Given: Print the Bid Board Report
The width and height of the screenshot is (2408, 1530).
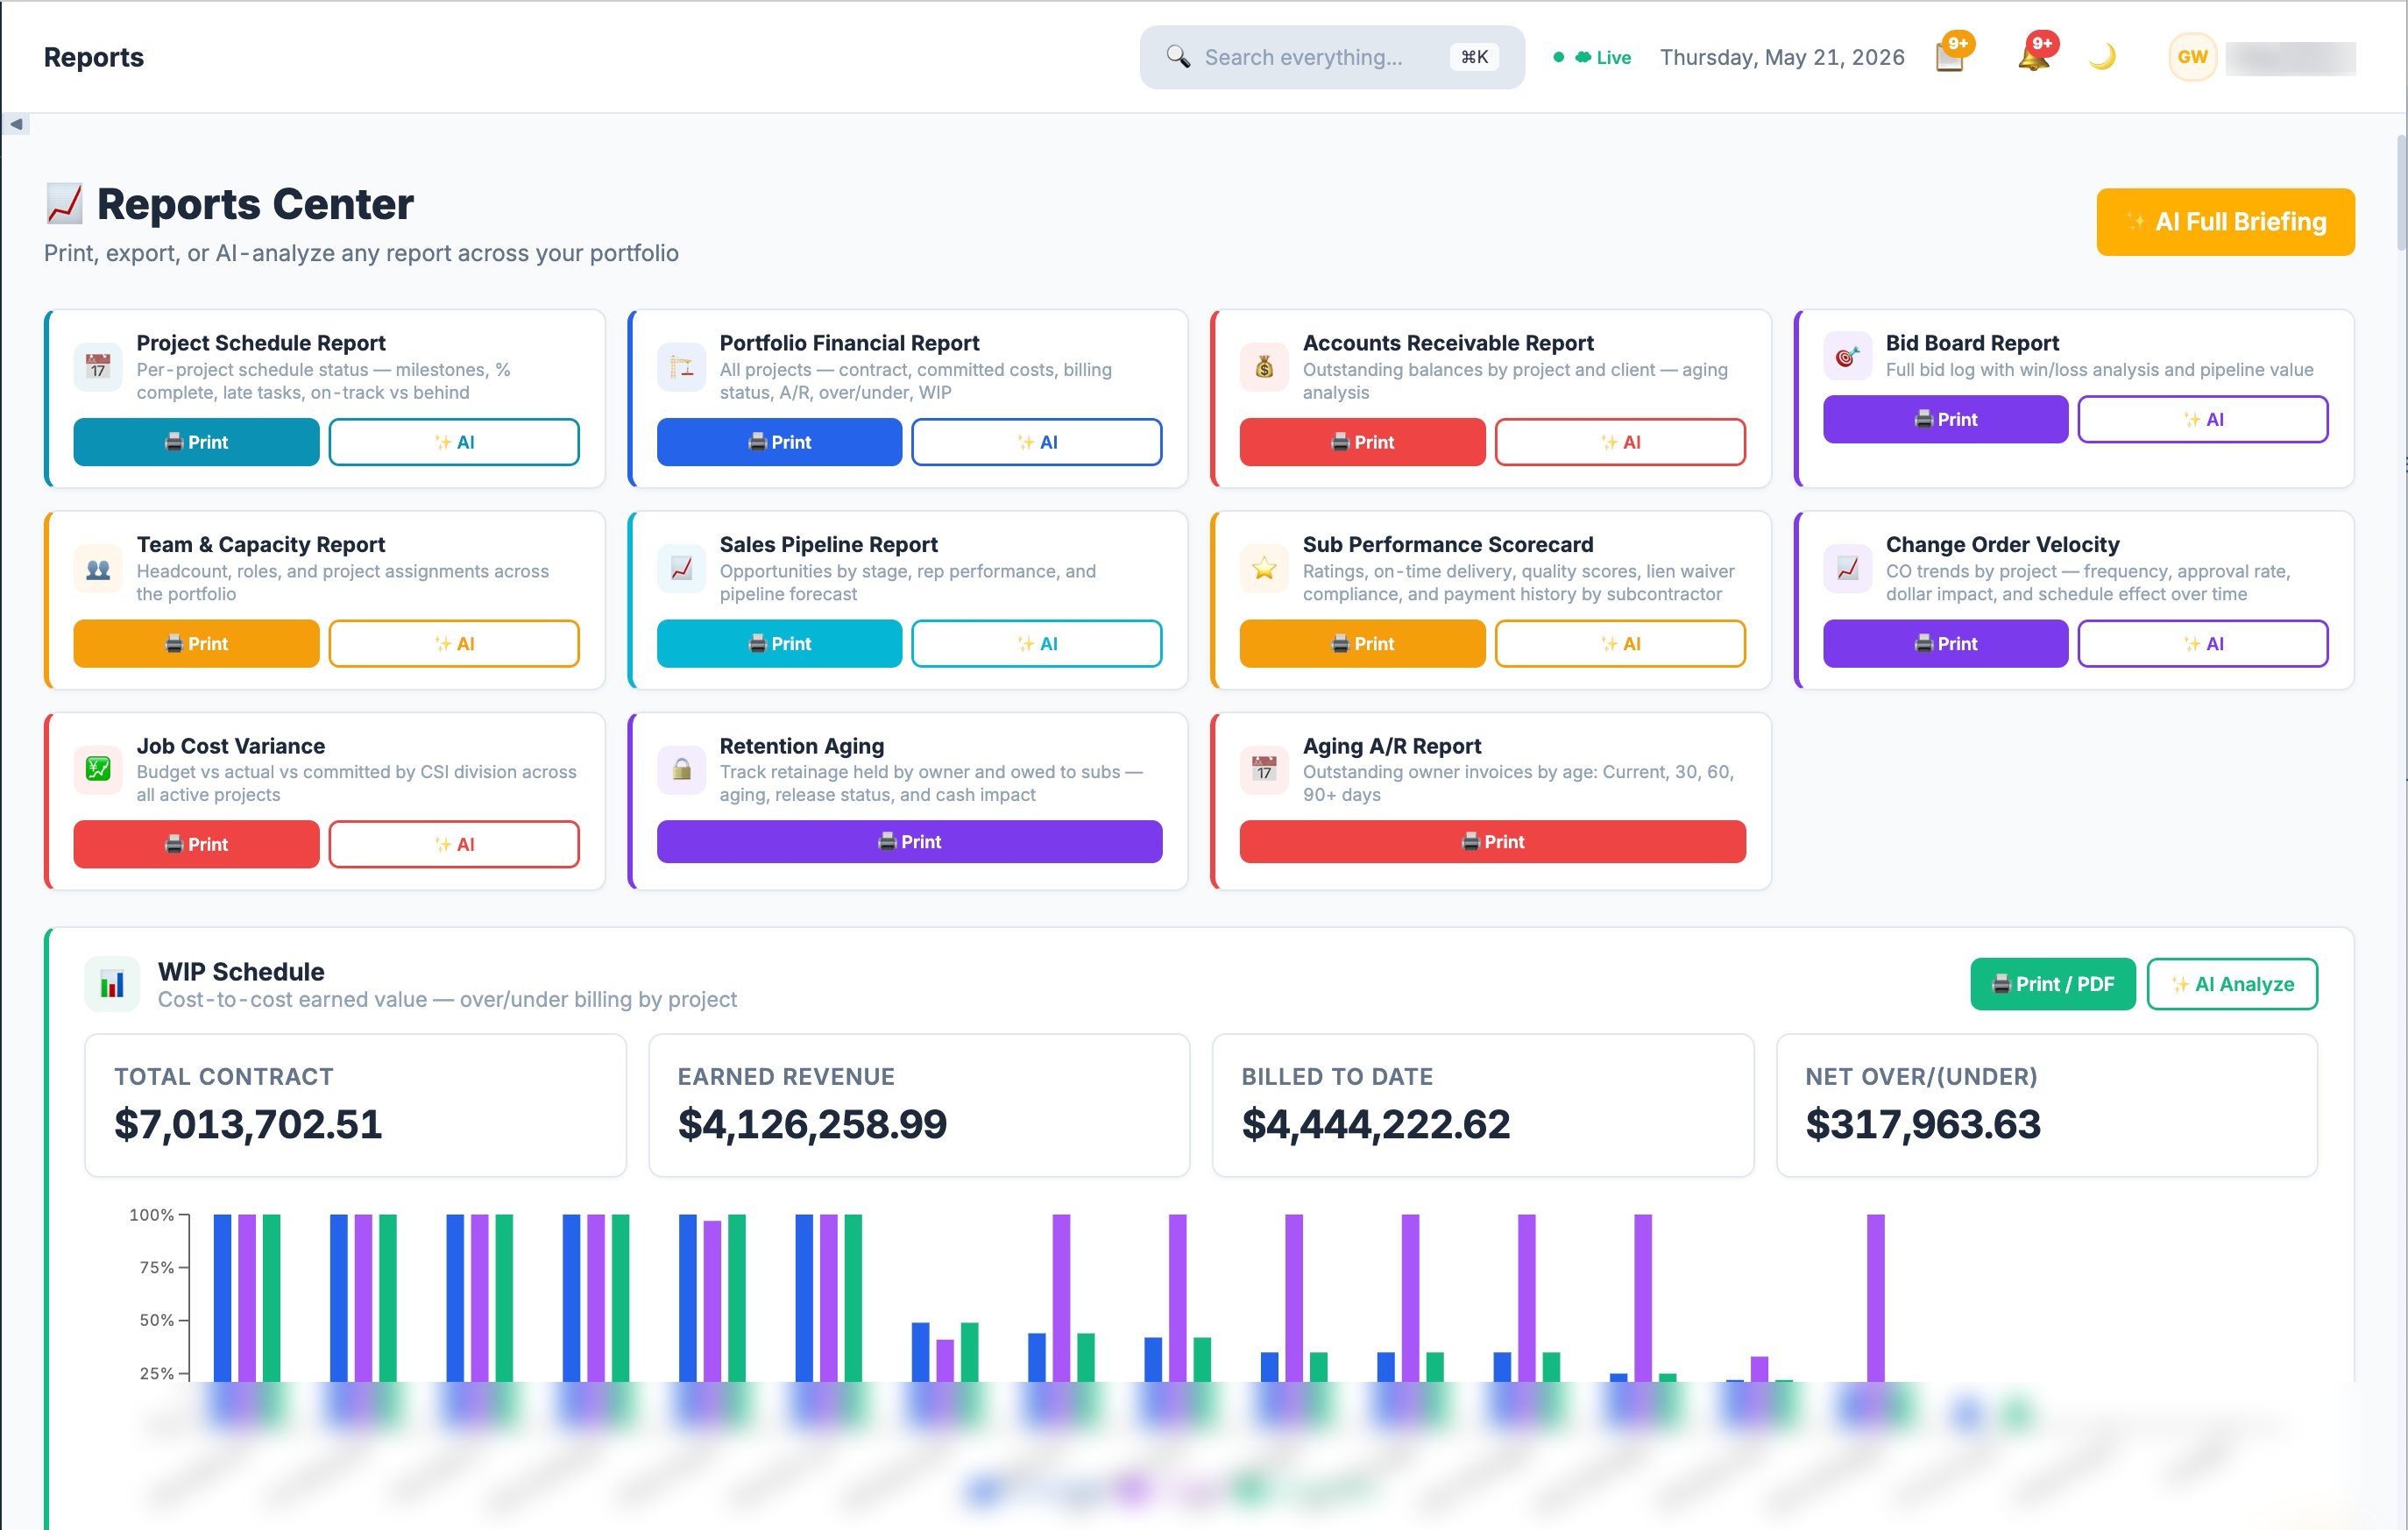Looking at the screenshot, I should pos(1945,419).
